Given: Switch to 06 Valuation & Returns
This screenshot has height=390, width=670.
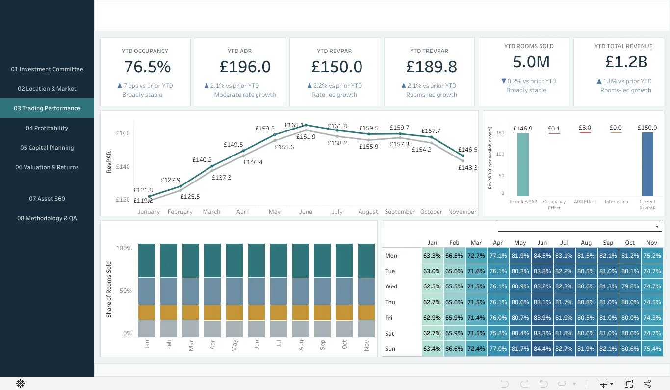Looking at the screenshot, I should (47, 167).
